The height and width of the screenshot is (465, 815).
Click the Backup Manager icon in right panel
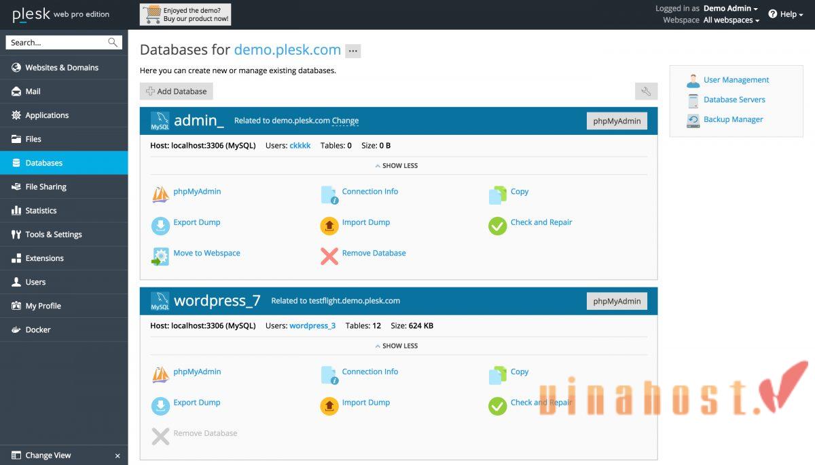[x=693, y=121]
